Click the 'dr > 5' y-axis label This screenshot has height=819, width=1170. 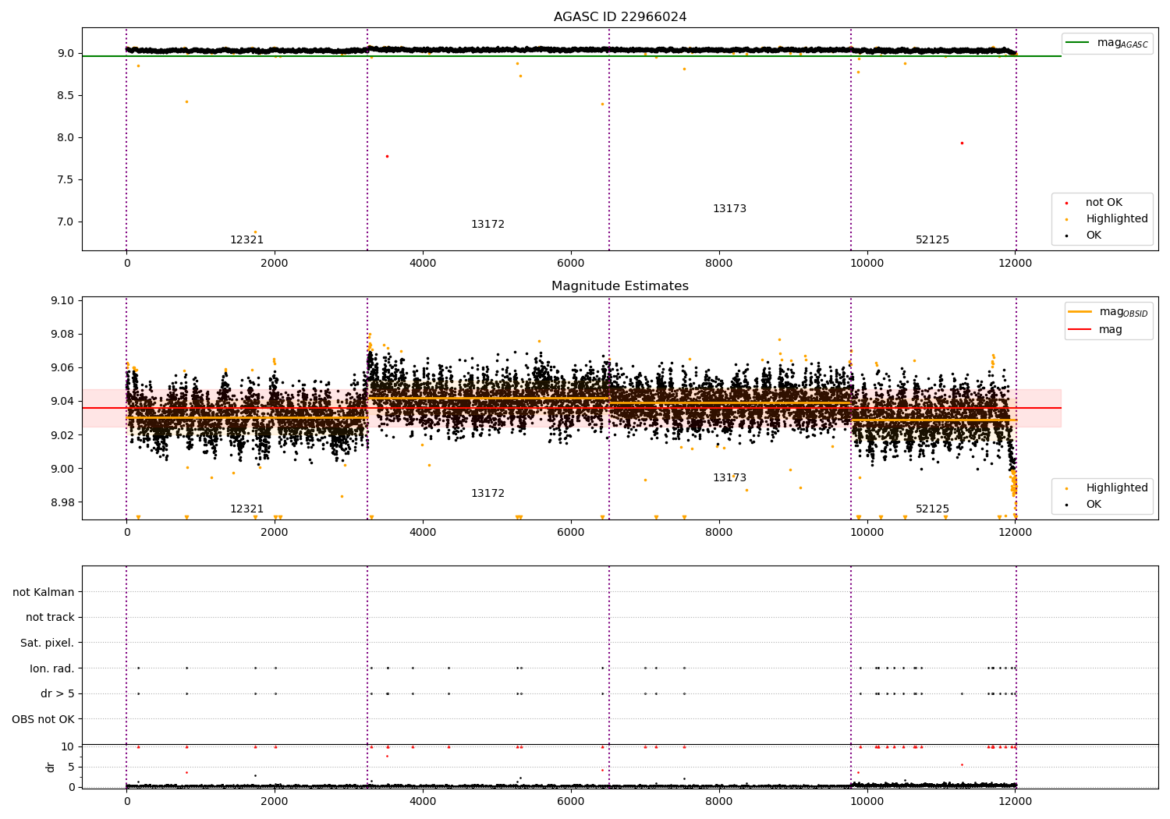58,693
